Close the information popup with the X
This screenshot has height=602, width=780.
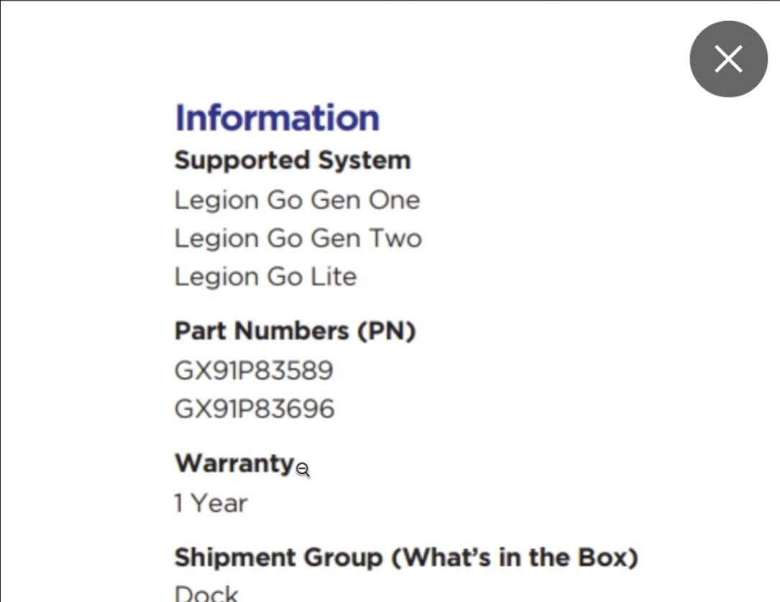tap(728, 59)
